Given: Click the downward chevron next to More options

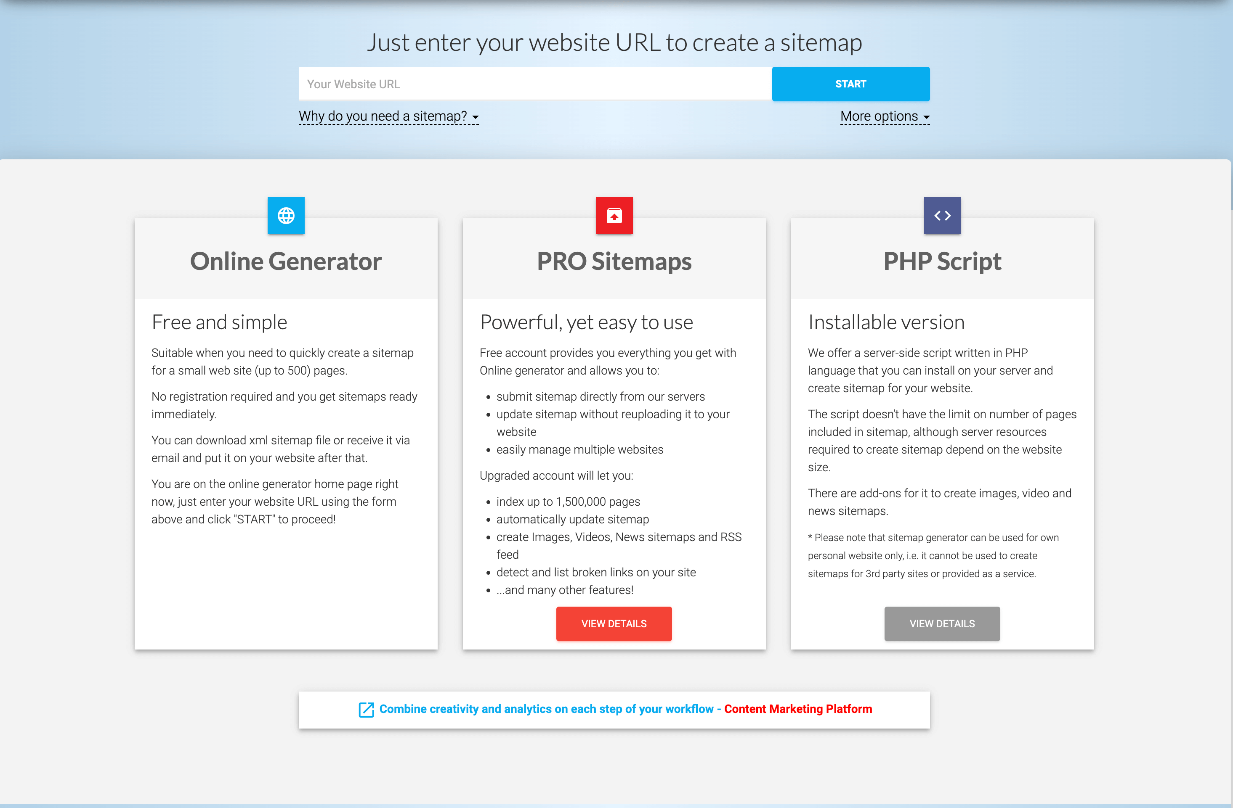Looking at the screenshot, I should click(x=928, y=116).
